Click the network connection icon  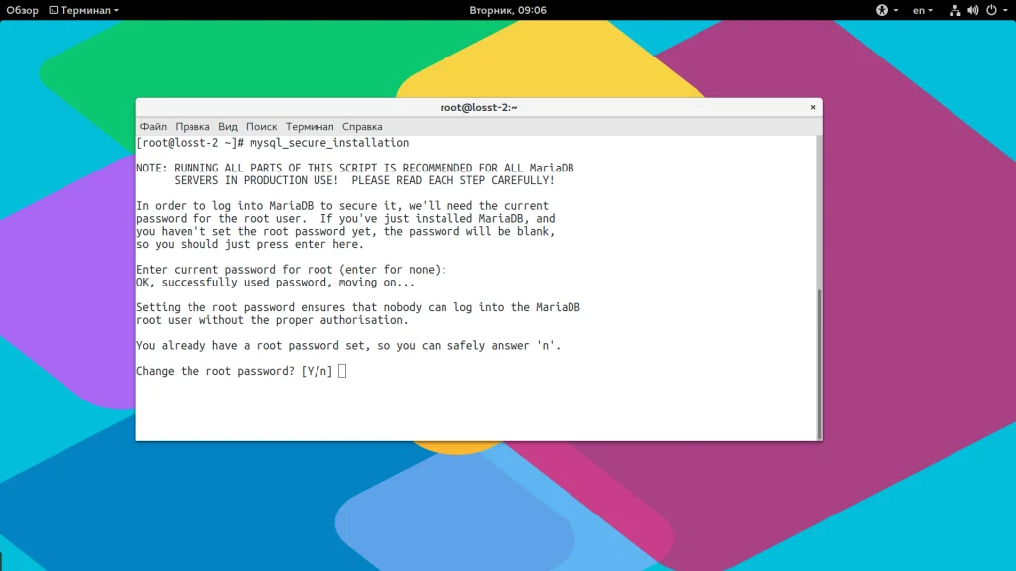click(954, 10)
